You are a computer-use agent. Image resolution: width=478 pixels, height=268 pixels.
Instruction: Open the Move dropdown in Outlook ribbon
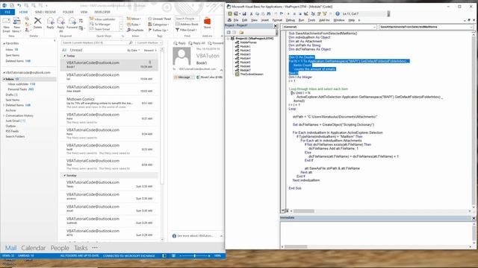click(134, 19)
